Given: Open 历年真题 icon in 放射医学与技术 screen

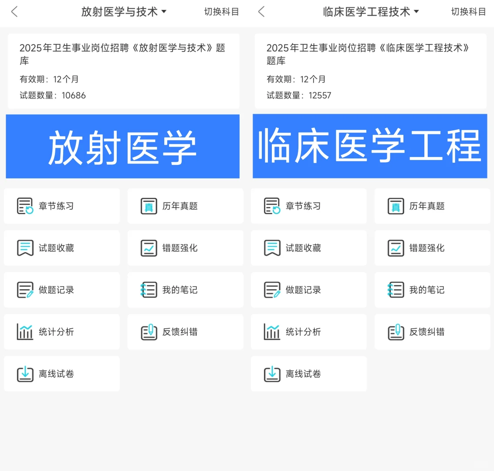Looking at the screenshot, I should 149,206.
